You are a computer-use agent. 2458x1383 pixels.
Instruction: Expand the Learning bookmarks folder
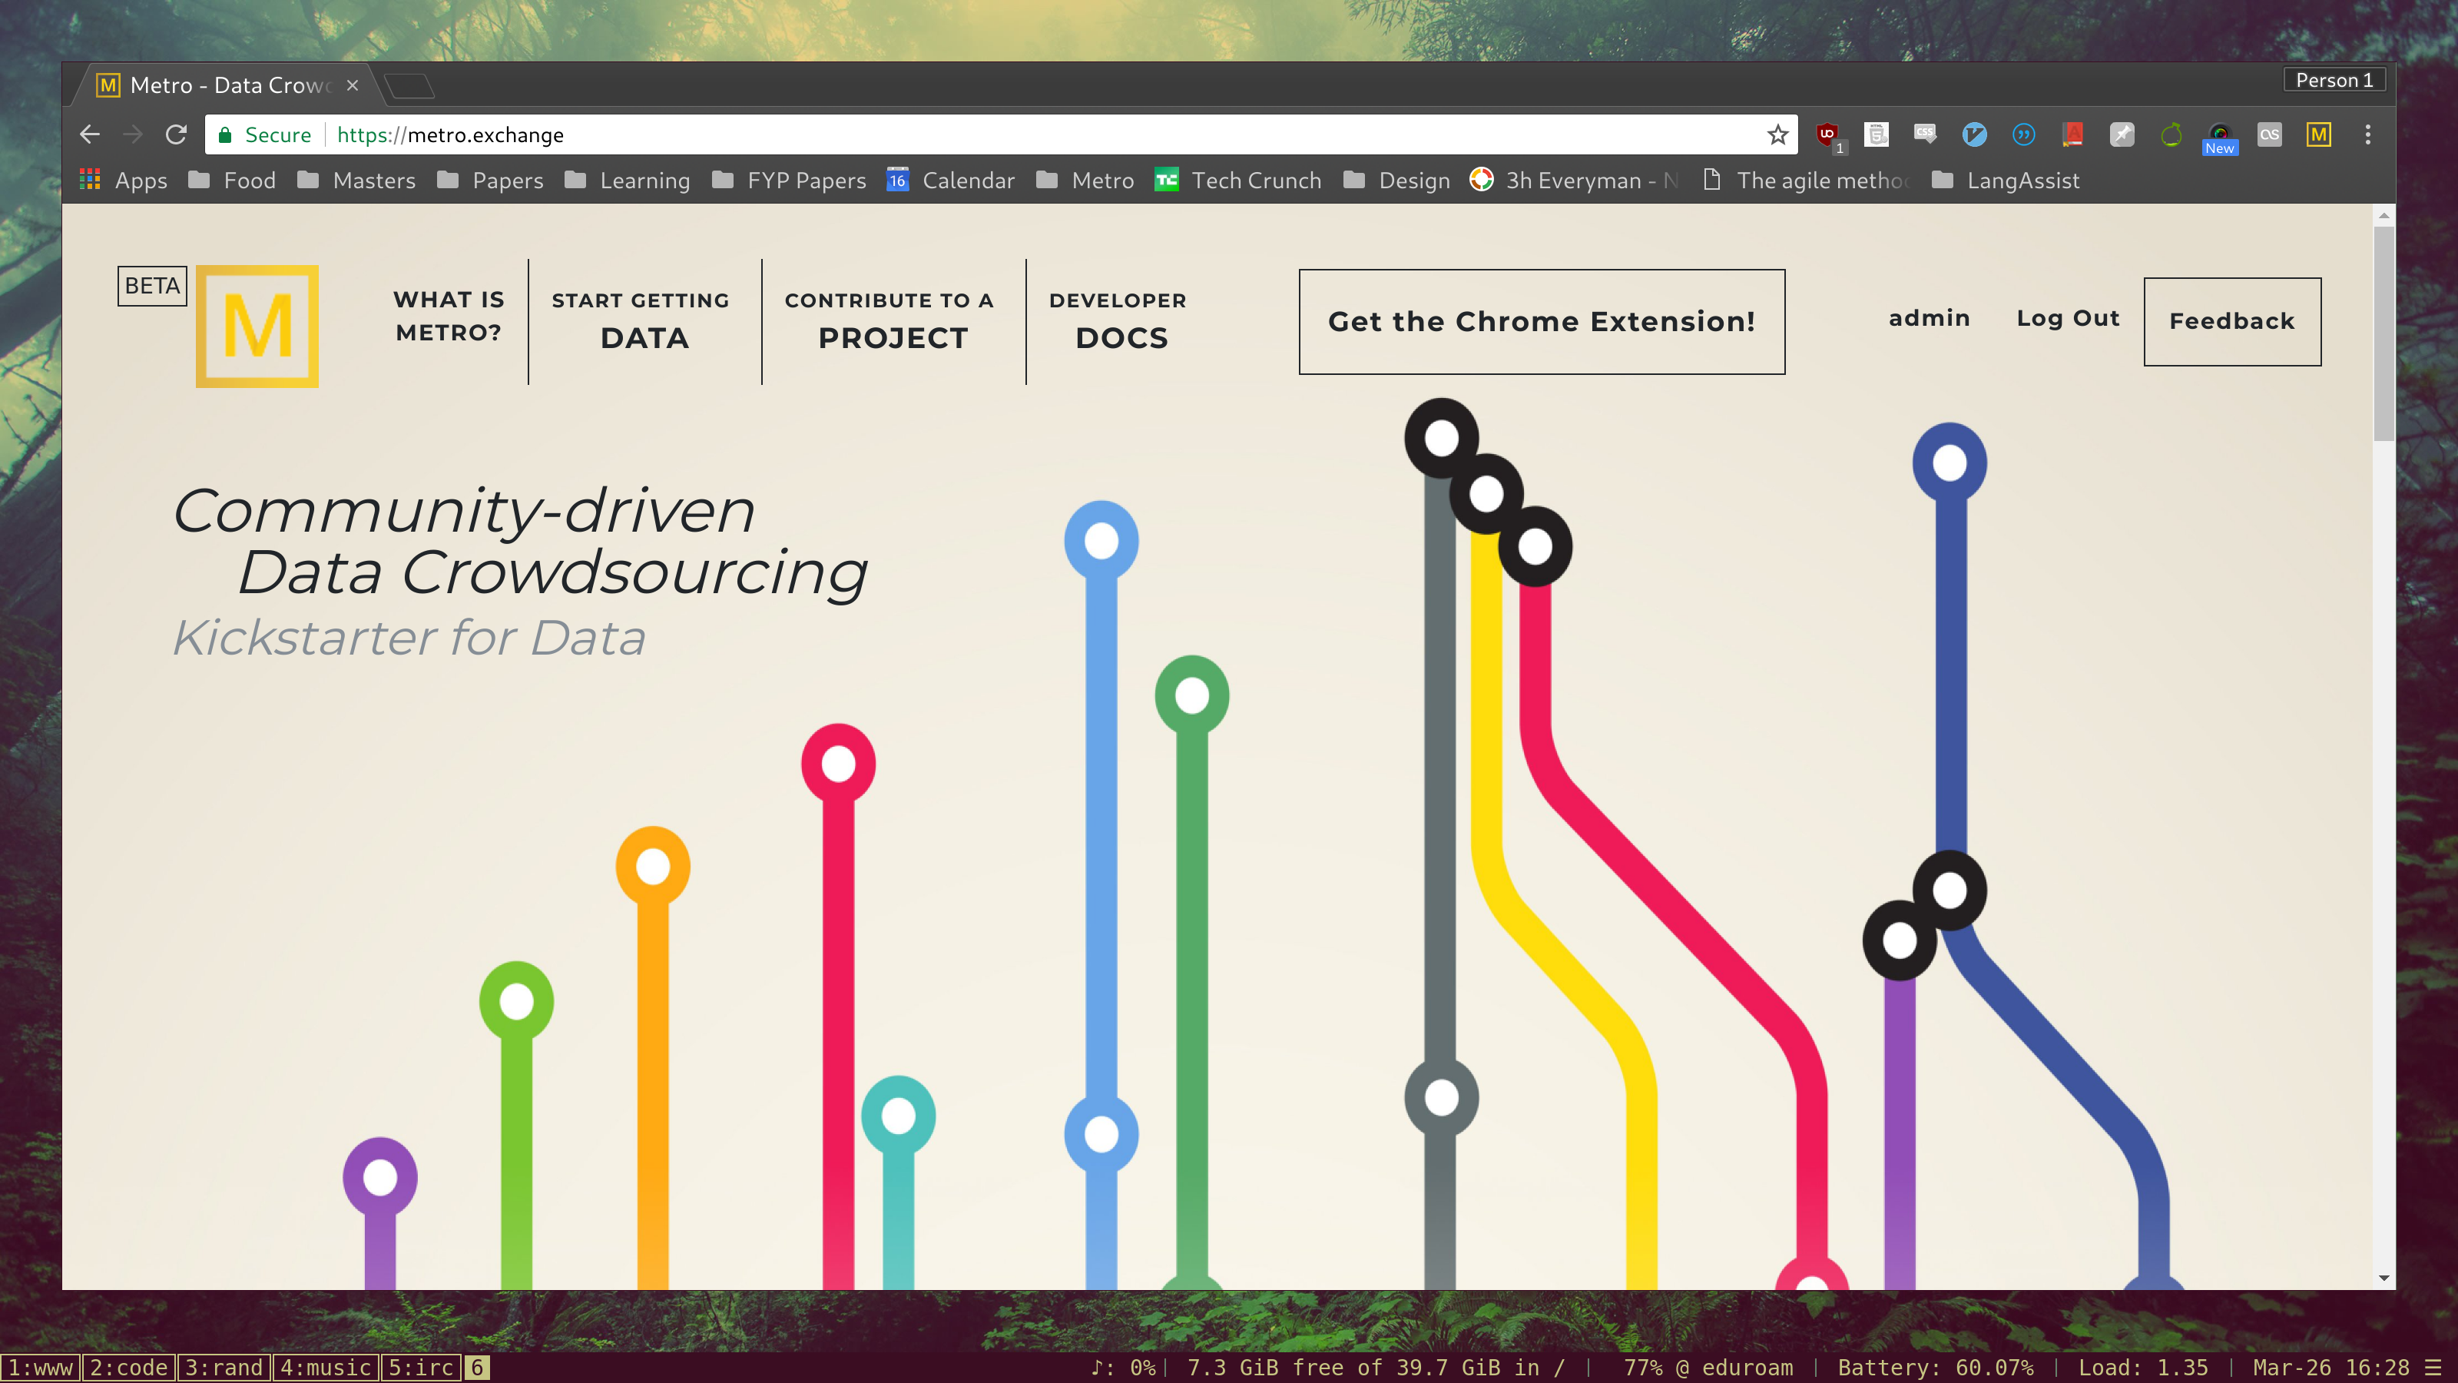point(627,181)
